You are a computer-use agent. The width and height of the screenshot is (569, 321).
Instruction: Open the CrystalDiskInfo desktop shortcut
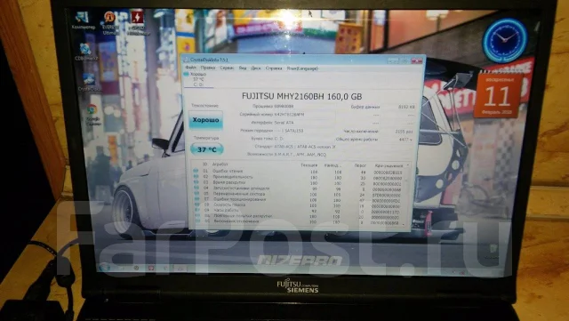[x=89, y=82]
